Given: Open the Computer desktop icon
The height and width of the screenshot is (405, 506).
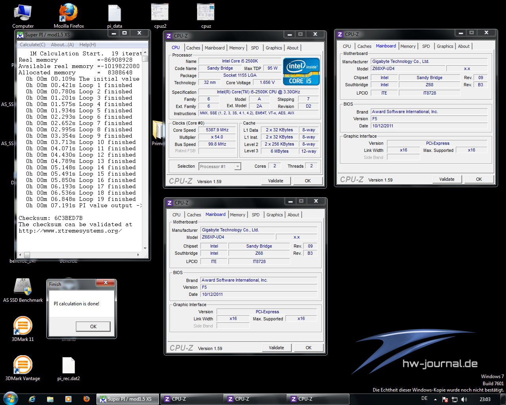Looking at the screenshot, I should (23, 16).
